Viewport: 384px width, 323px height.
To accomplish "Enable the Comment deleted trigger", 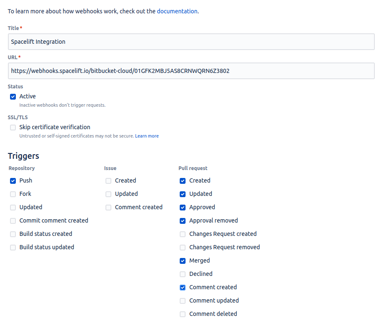I will (183, 314).
